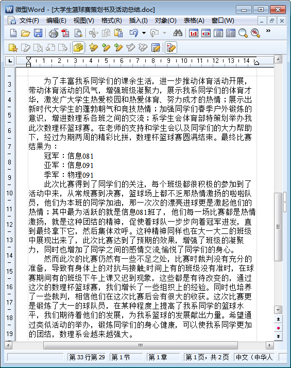Go to next comment icon

[63, 47]
